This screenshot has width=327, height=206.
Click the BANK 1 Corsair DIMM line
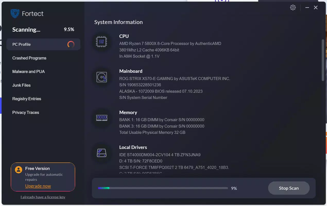[x=162, y=120]
